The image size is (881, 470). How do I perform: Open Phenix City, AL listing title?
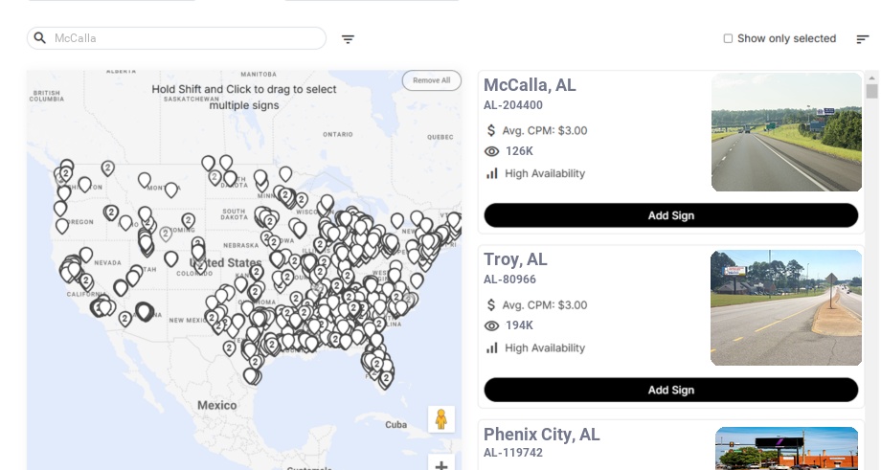coord(542,434)
